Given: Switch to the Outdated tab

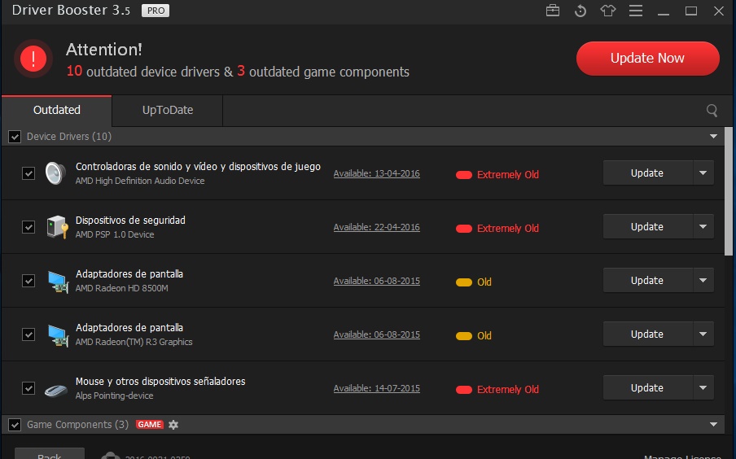Looking at the screenshot, I should click(x=57, y=111).
